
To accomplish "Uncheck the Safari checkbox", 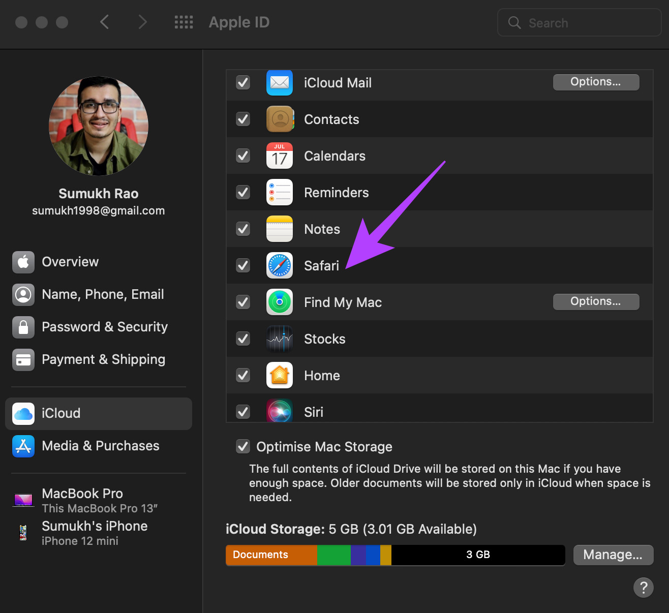I will pyautogui.click(x=243, y=265).
